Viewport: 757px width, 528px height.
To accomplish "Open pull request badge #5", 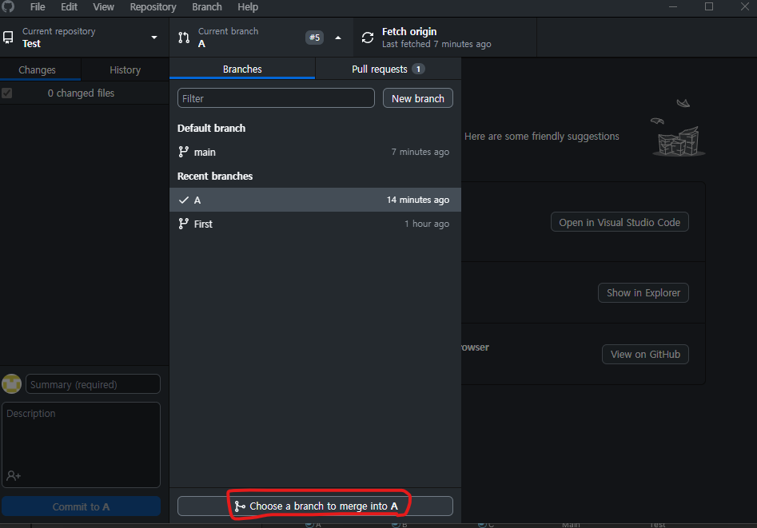I will click(314, 38).
